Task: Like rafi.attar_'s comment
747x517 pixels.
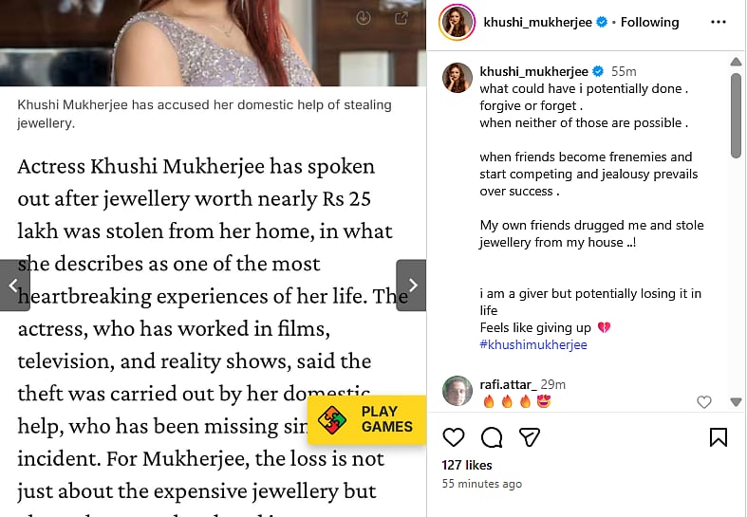Action: [x=704, y=402]
